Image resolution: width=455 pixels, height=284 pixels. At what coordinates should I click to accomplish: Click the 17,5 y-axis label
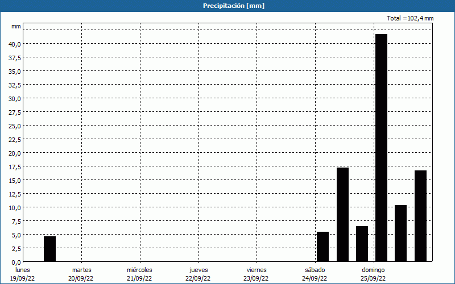(15, 167)
